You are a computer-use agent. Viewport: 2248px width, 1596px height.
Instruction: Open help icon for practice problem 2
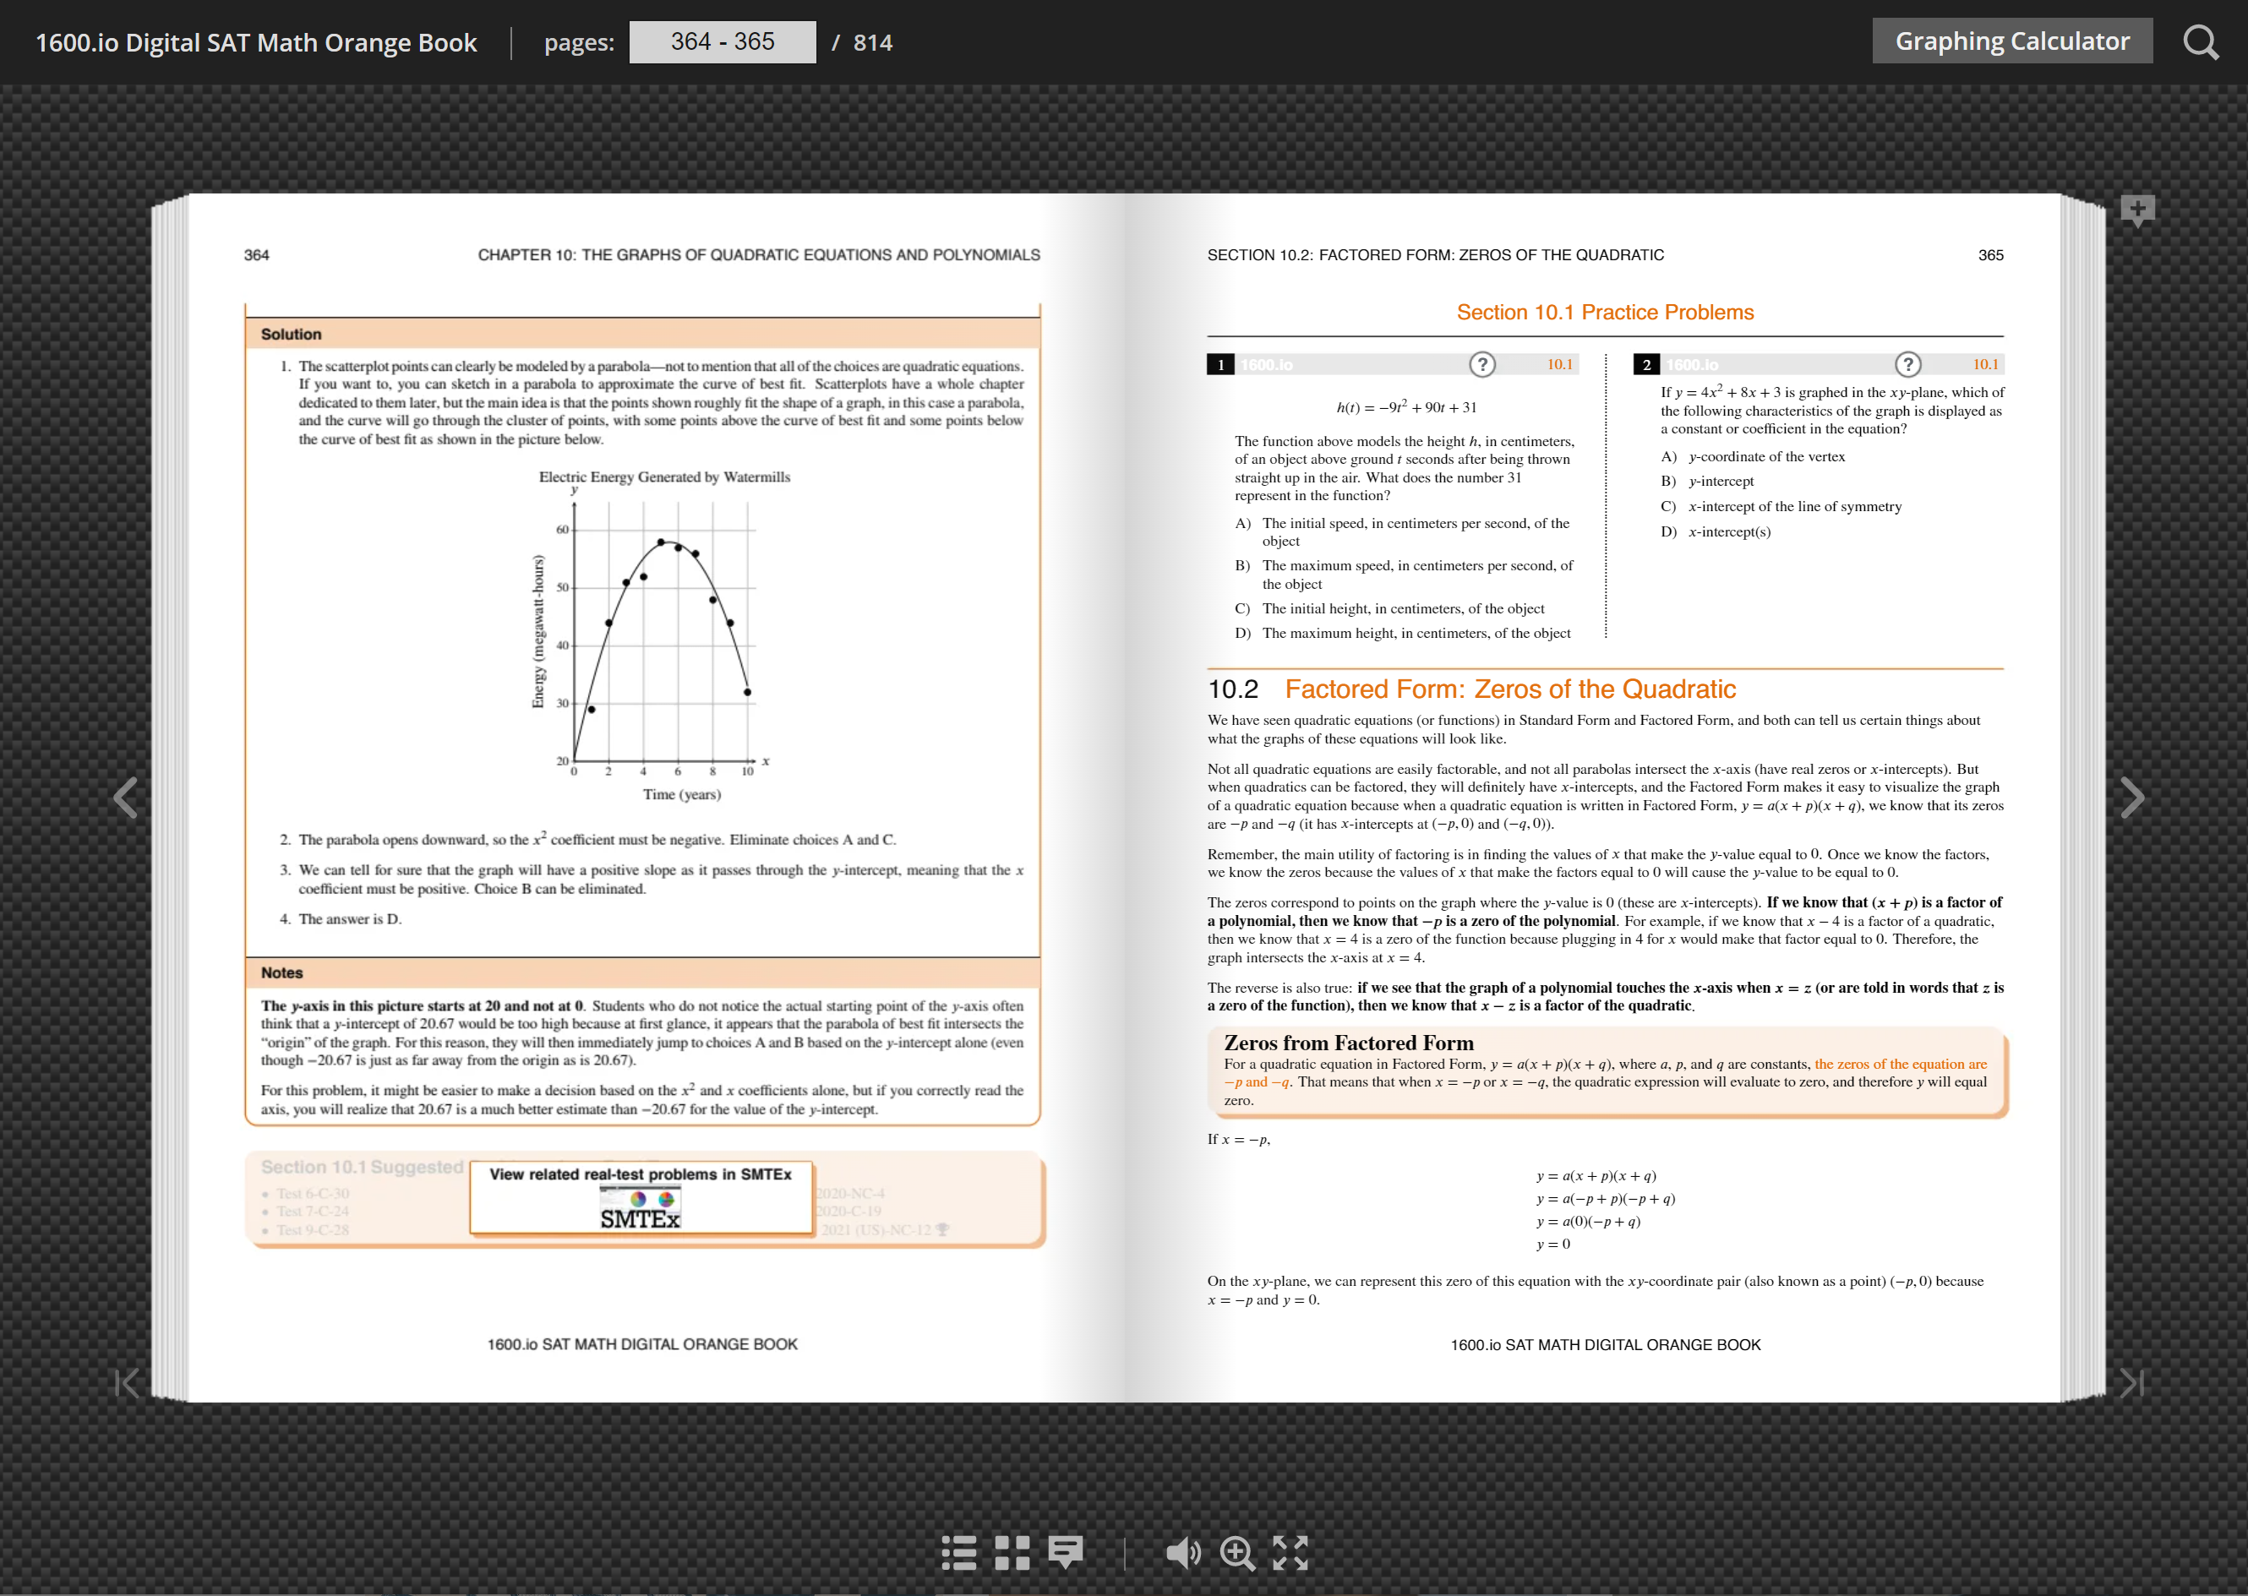tap(1907, 365)
